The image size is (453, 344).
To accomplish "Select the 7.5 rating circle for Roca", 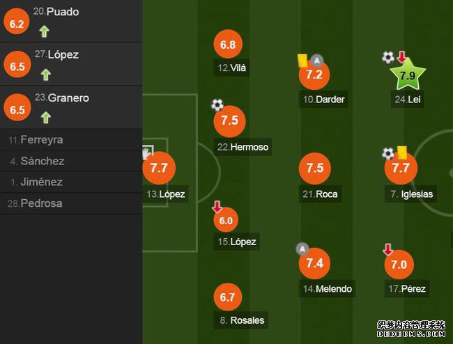I will (314, 169).
